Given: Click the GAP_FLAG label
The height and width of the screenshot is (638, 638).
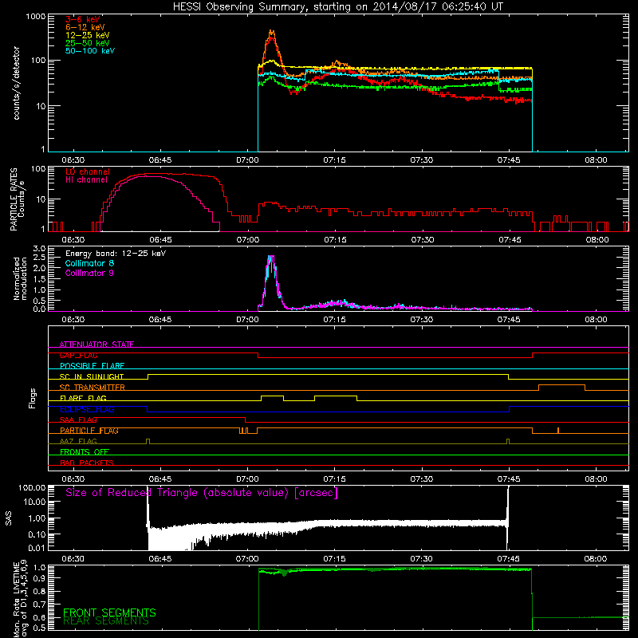Looking at the screenshot, I should (x=78, y=355).
